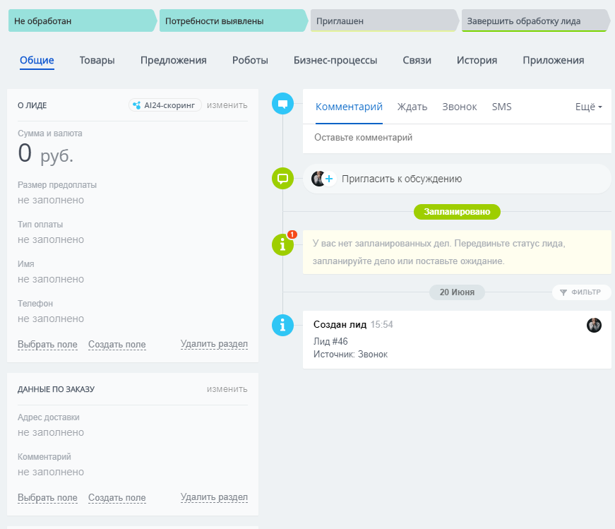Click the Создан лид entry title

[x=340, y=325]
